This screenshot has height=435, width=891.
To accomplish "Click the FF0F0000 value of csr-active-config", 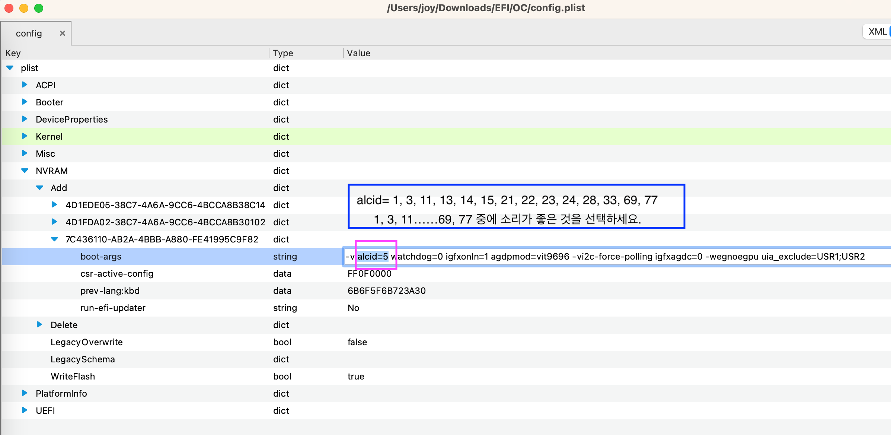I will 370,274.
